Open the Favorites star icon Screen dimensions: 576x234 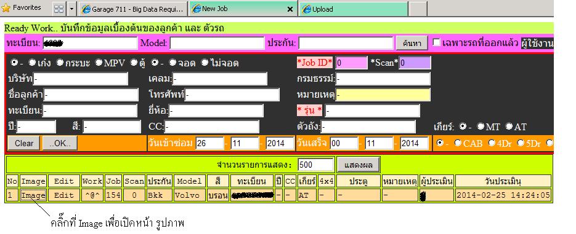coord(6,8)
